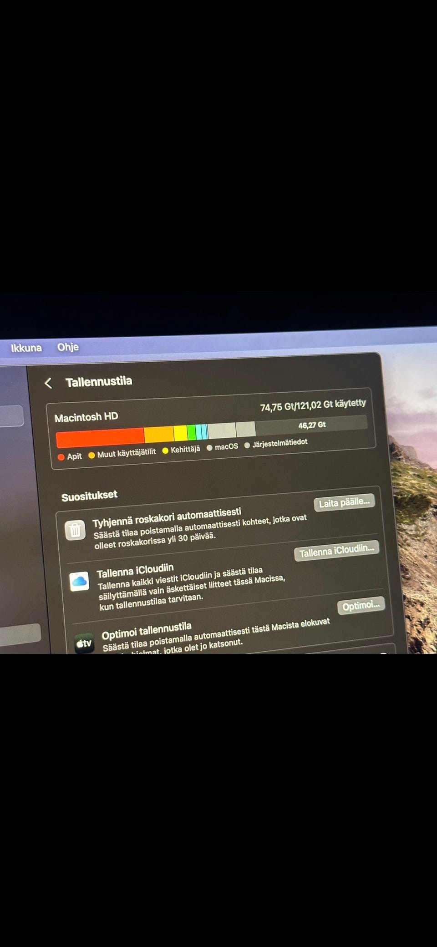
Task: Open the Ohje menu
Action: pos(68,347)
